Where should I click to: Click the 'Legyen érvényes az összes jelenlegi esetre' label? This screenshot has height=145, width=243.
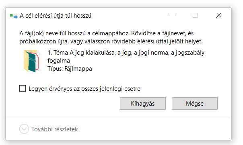pyautogui.click(x=84, y=89)
